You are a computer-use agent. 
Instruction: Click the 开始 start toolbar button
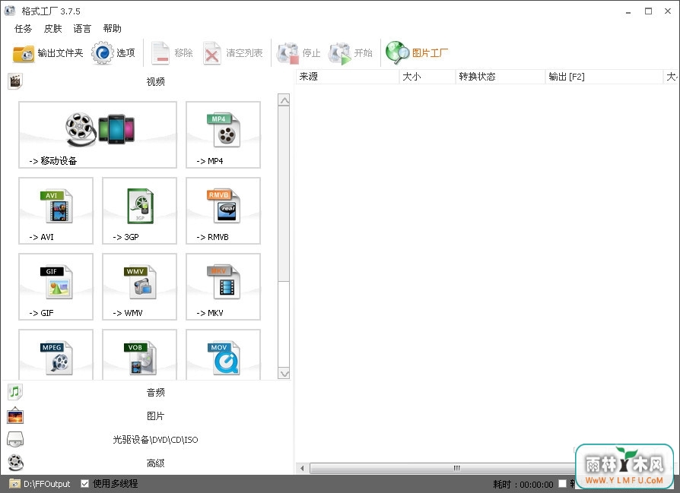coord(351,53)
